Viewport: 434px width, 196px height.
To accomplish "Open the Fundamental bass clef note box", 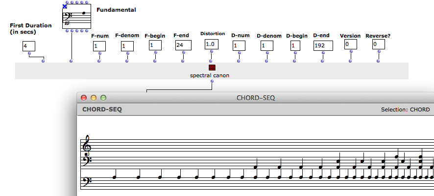I will [77, 17].
